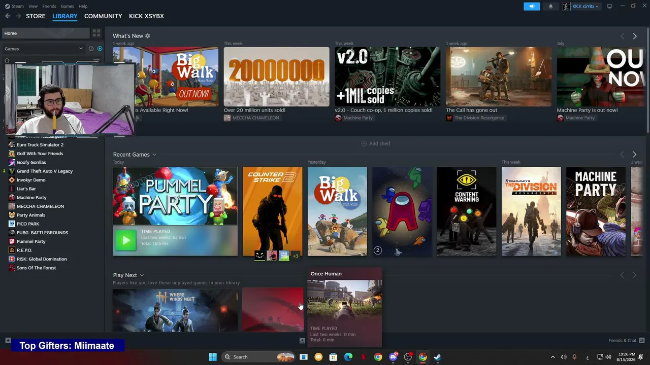Open the notifications bell
The width and height of the screenshot is (650, 365).
coord(551,6)
